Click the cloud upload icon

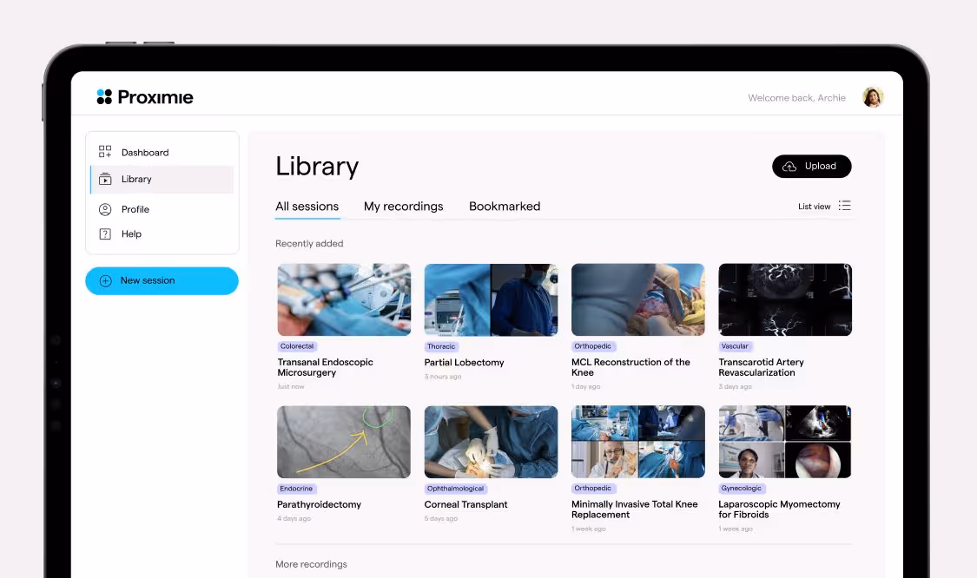click(x=789, y=167)
